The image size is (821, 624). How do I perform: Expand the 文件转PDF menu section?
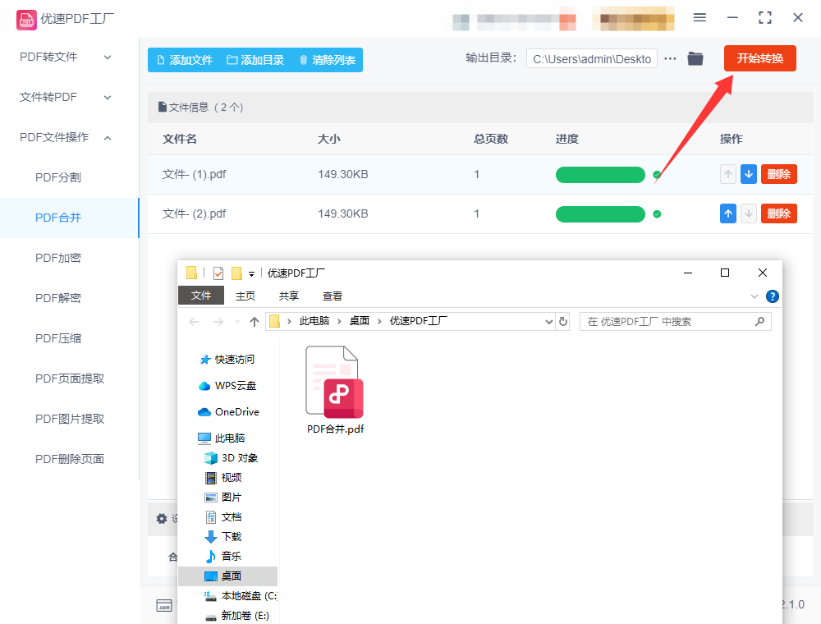coord(108,98)
